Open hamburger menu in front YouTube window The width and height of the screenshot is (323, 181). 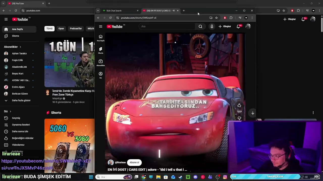point(101,26)
